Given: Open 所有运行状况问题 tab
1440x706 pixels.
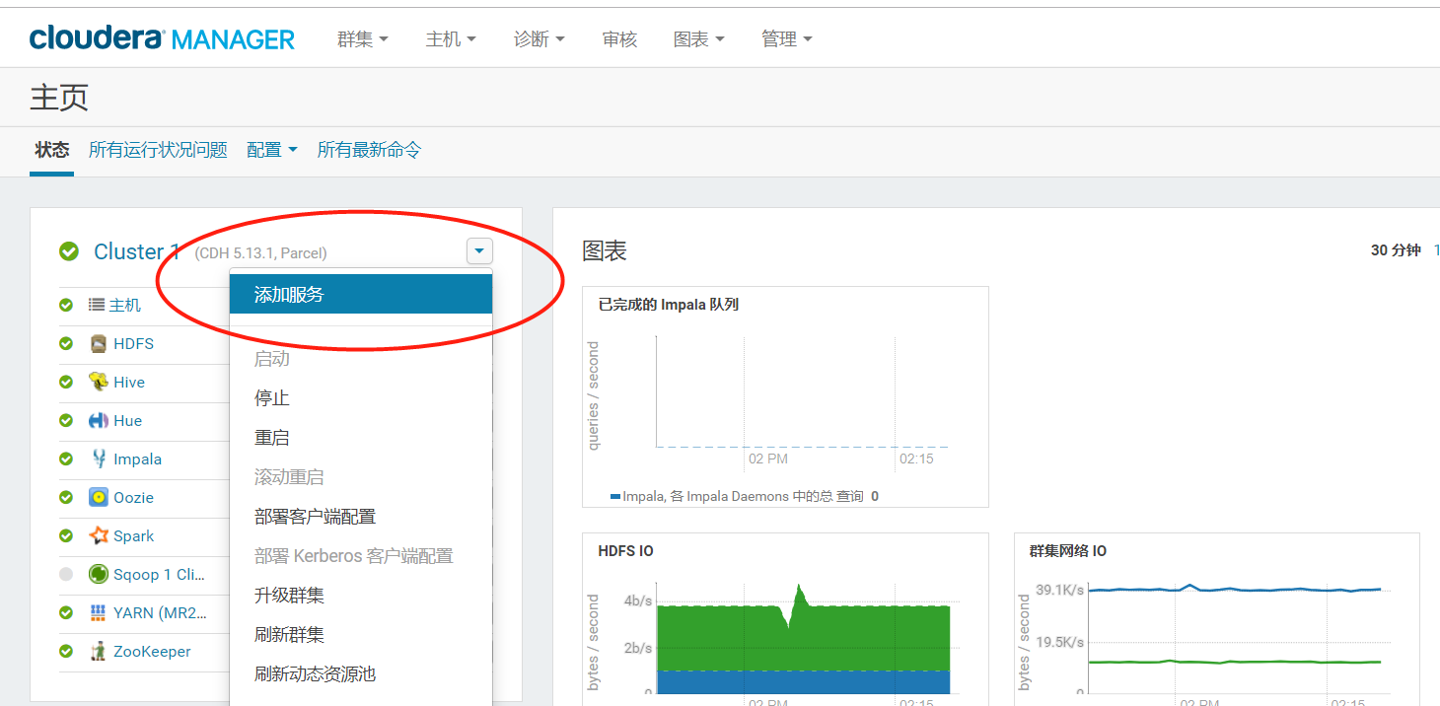Looking at the screenshot, I should pyautogui.click(x=158, y=150).
